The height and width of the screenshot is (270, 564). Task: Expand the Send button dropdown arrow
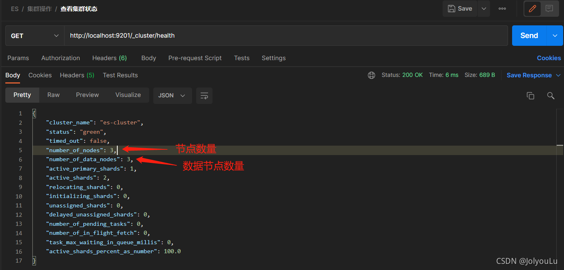[x=555, y=36]
